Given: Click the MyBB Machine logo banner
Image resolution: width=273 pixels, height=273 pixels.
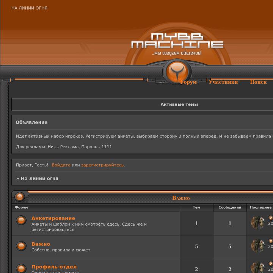Looking at the screenshot, I should click(177, 41).
